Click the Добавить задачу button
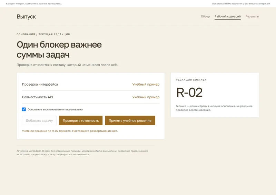 [39, 120]
